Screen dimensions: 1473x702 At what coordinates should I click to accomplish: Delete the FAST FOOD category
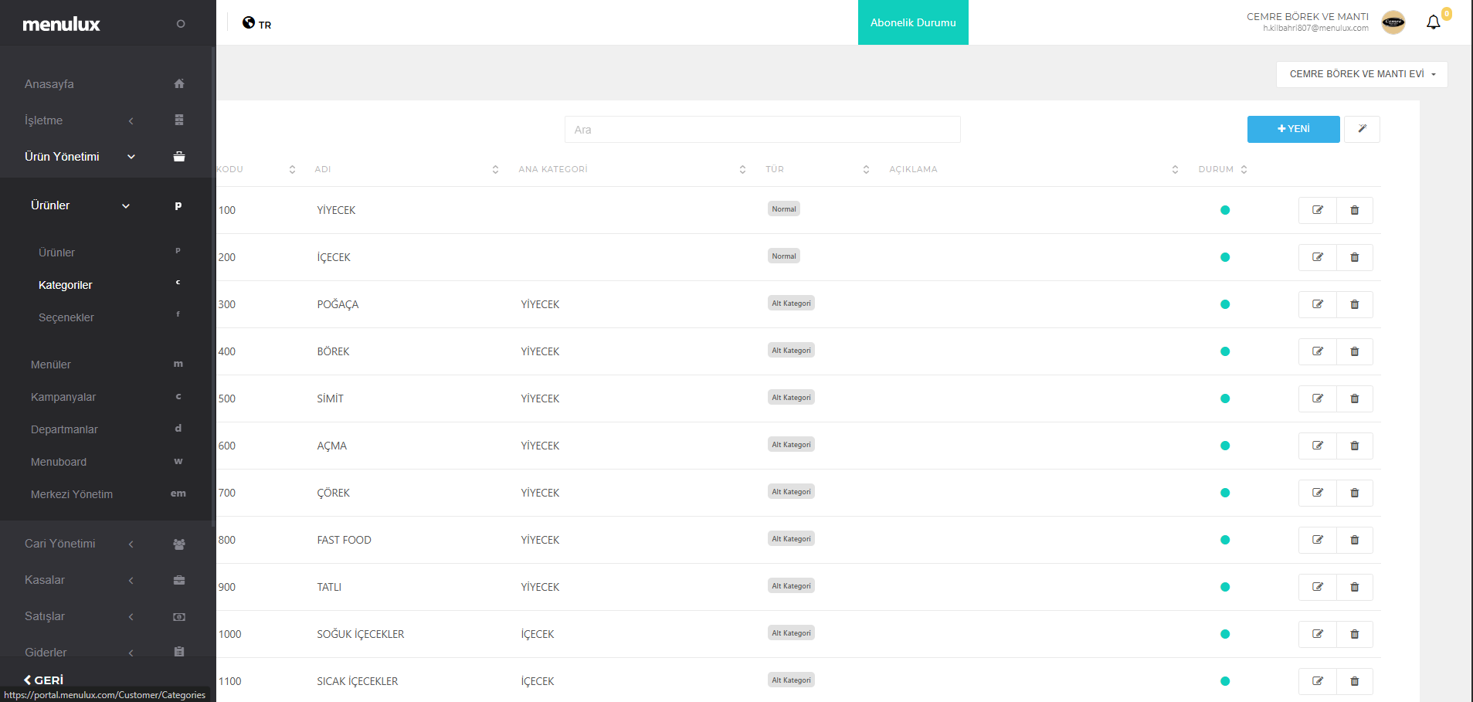(1354, 540)
